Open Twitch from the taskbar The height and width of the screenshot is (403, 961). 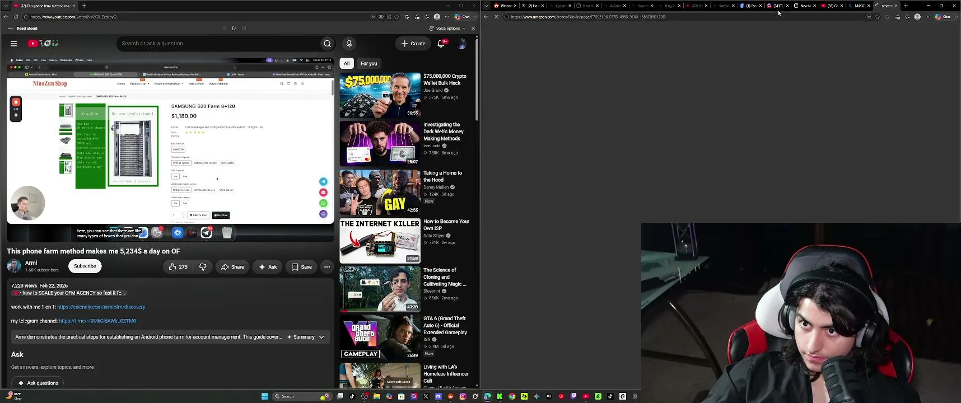[x=573, y=396]
